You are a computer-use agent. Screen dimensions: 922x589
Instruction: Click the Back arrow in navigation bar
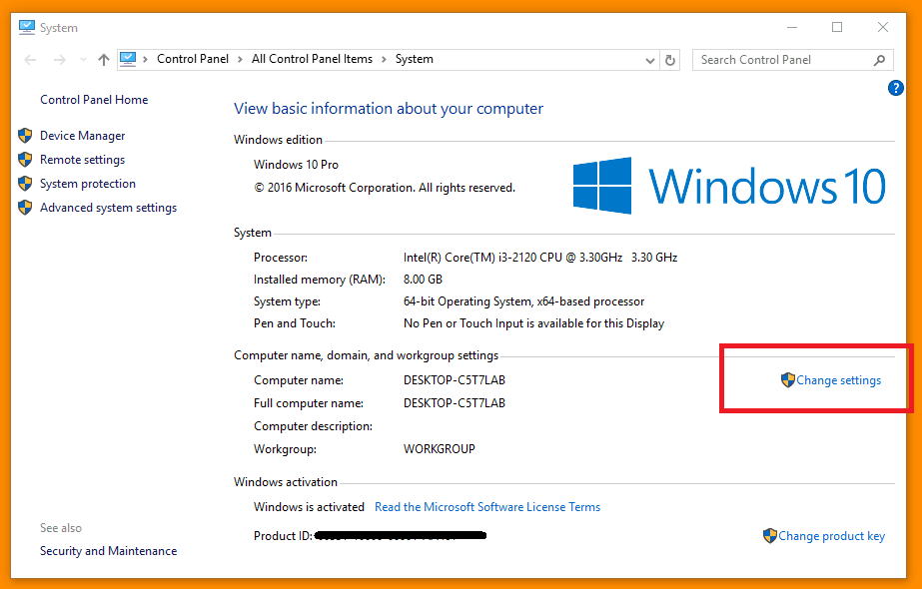pyautogui.click(x=30, y=60)
